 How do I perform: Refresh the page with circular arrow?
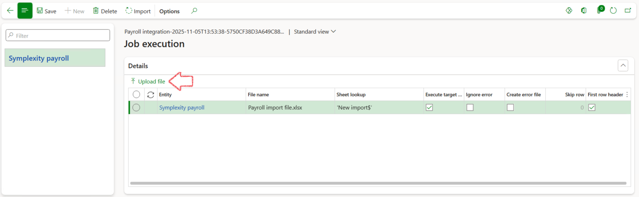(x=613, y=10)
